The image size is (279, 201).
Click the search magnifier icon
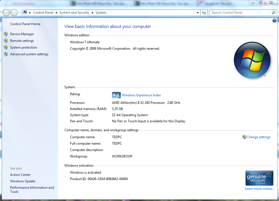tap(273, 13)
